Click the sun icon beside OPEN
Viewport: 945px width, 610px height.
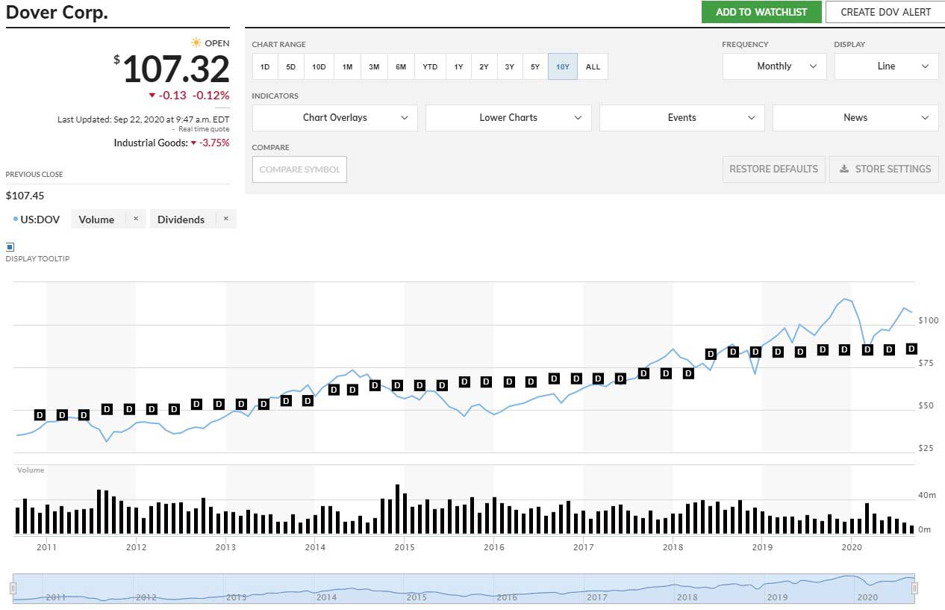point(196,43)
